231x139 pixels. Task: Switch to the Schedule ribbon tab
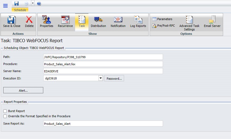coord(20,10)
